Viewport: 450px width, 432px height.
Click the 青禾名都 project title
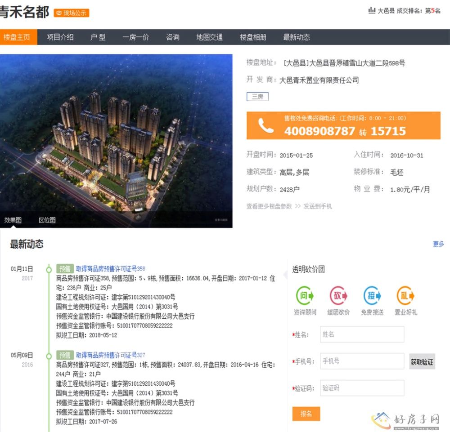click(x=24, y=12)
